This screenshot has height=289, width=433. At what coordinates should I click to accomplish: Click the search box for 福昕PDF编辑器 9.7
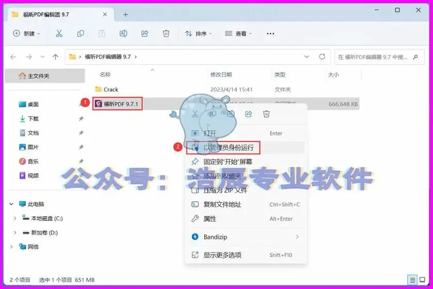(x=379, y=57)
